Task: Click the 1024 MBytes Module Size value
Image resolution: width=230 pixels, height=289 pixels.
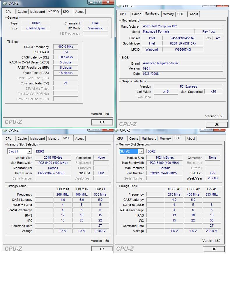Action: click(x=164, y=157)
